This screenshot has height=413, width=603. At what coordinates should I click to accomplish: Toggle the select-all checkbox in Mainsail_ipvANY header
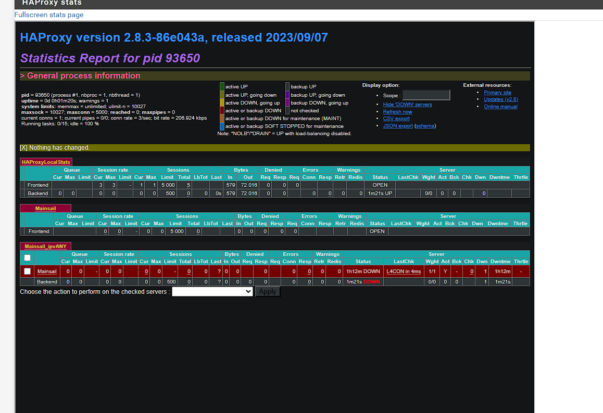tap(27, 258)
